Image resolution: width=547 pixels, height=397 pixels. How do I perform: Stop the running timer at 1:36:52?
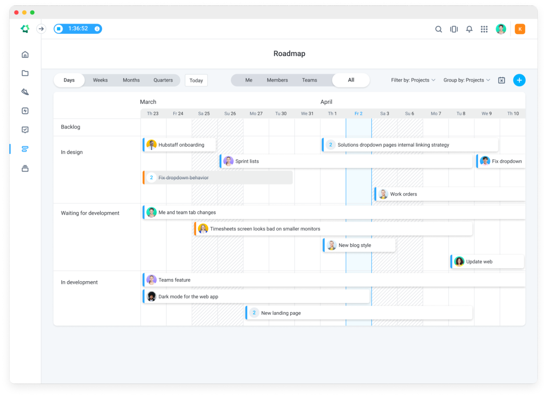point(59,28)
